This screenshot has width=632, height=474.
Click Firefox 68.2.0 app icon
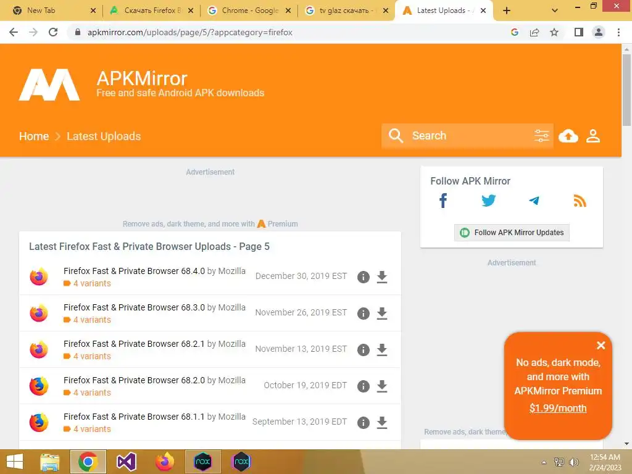tap(39, 386)
